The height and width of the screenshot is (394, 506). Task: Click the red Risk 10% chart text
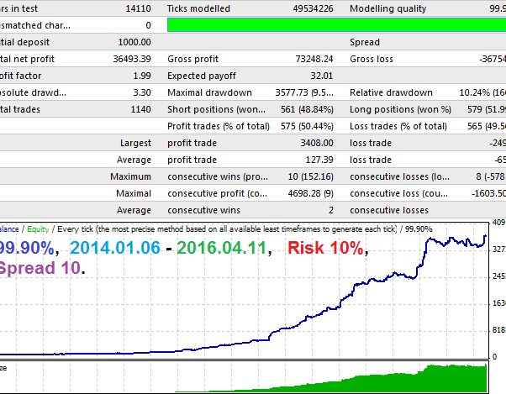tap(326, 248)
